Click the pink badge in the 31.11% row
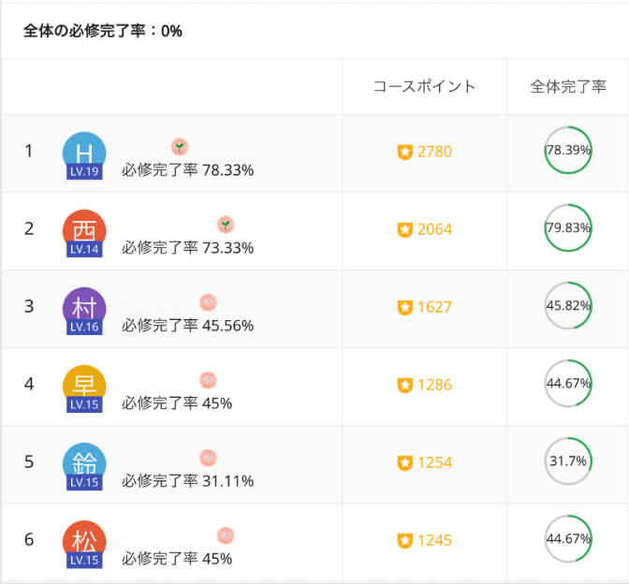This screenshot has width=629, height=584. [208, 458]
